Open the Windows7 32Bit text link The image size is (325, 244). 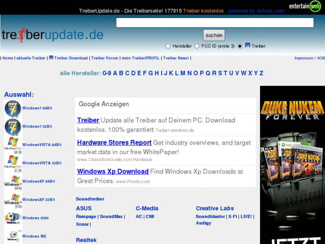[37, 126]
